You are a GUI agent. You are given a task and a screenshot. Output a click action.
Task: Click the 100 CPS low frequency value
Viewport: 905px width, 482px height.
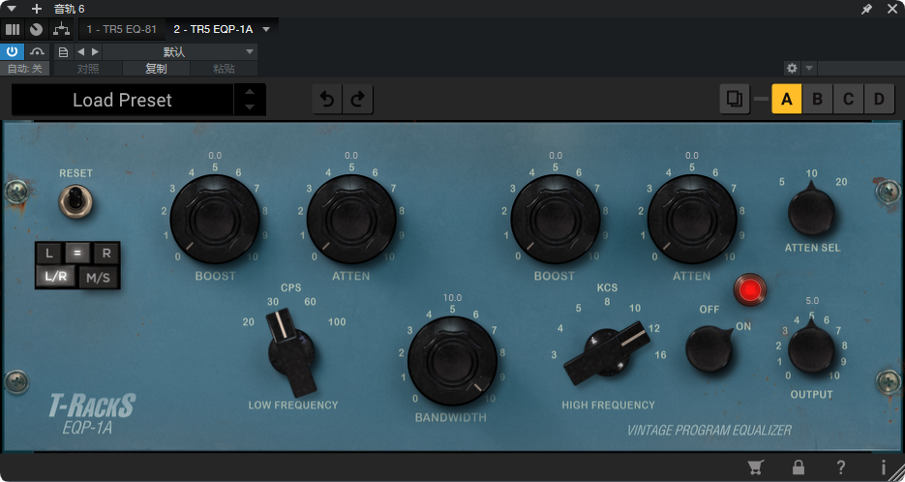click(x=337, y=322)
